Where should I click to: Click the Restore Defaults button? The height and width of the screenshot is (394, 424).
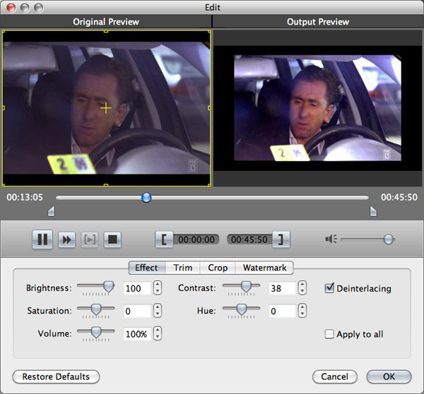tap(56, 376)
